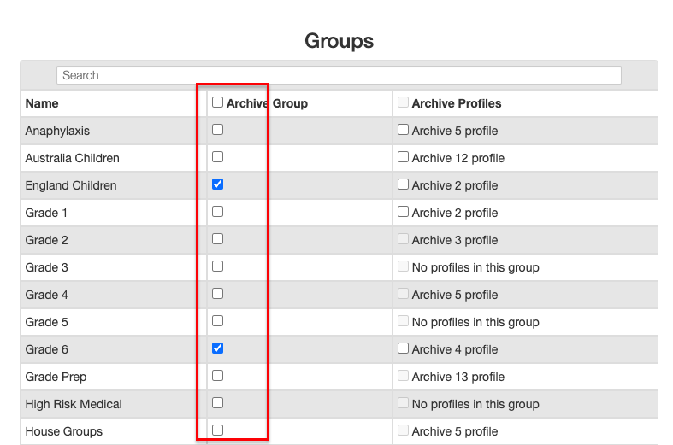Check Archive Group for Australia Children
Viewport: 673px width, 445px height.
pos(218,157)
